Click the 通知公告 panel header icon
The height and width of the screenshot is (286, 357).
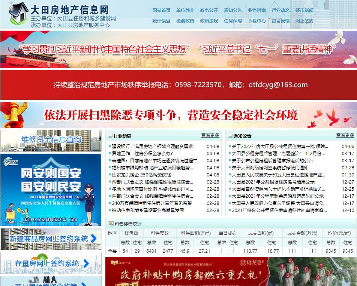pyautogui.click(x=230, y=136)
